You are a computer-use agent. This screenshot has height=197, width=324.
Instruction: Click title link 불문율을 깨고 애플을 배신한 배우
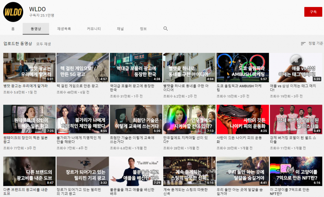click(x=132, y=191)
